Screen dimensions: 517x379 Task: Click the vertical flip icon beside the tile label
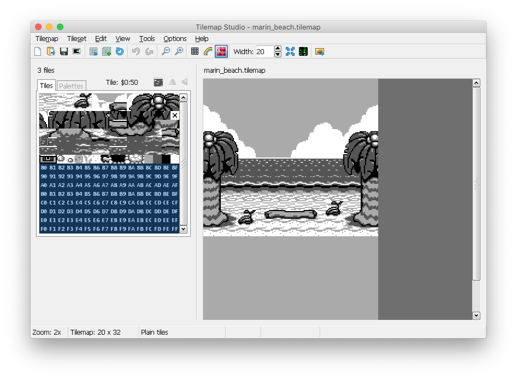[x=185, y=82]
